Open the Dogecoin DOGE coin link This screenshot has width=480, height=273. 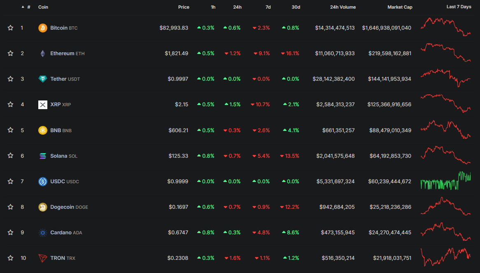[x=69, y=207]
